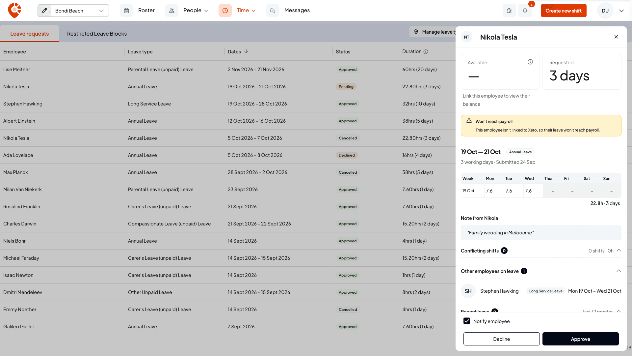The height and width of the screenshot is (356, 632).
Task: Open the notifications bell
Action: (x=525, y=11)
